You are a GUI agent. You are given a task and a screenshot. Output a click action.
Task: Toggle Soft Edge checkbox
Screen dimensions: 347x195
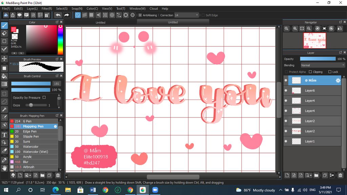click(x=203, y=15)
